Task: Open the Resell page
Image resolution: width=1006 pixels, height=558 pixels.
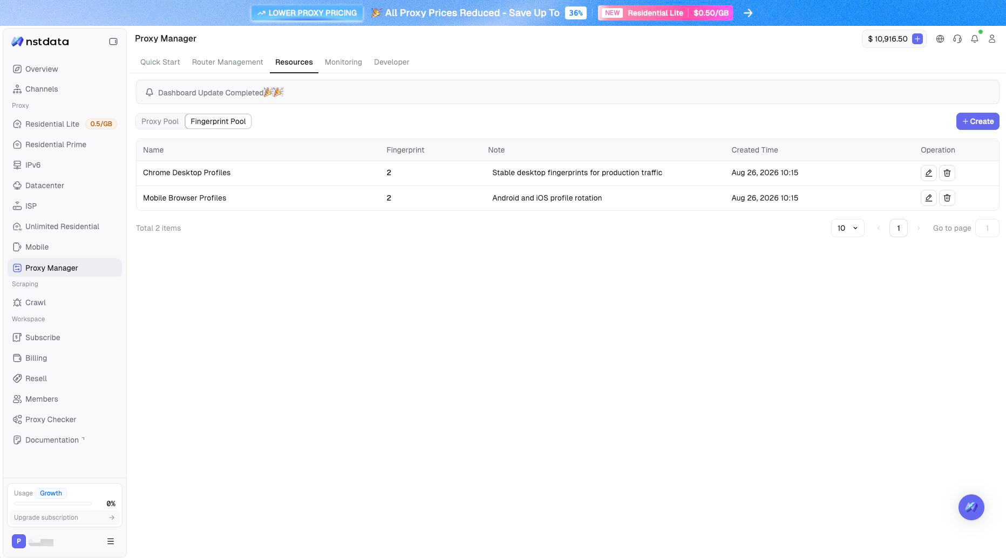Action: pos(65,378)
